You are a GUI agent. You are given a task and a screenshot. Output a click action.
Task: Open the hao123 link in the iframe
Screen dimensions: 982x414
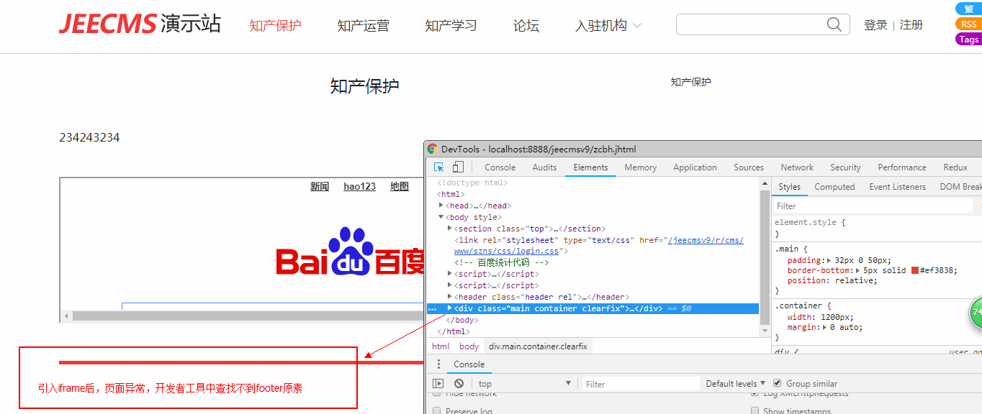click(359, 186)
